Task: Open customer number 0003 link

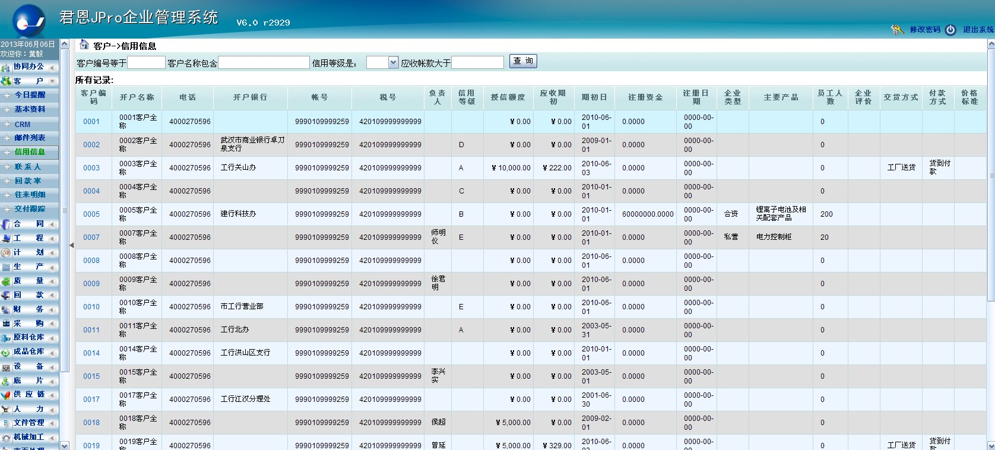Action: 91,168
